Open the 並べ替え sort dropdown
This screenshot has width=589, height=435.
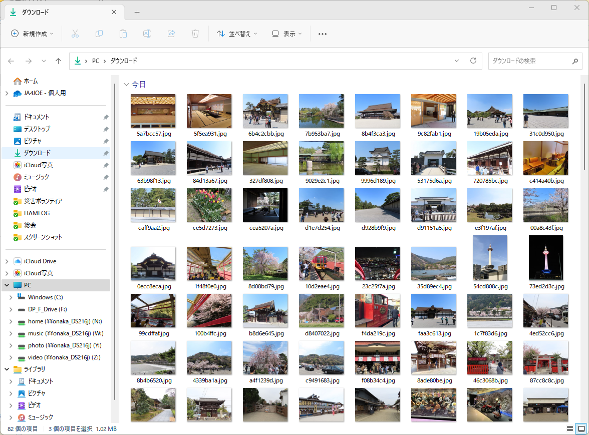click(237, 34)
